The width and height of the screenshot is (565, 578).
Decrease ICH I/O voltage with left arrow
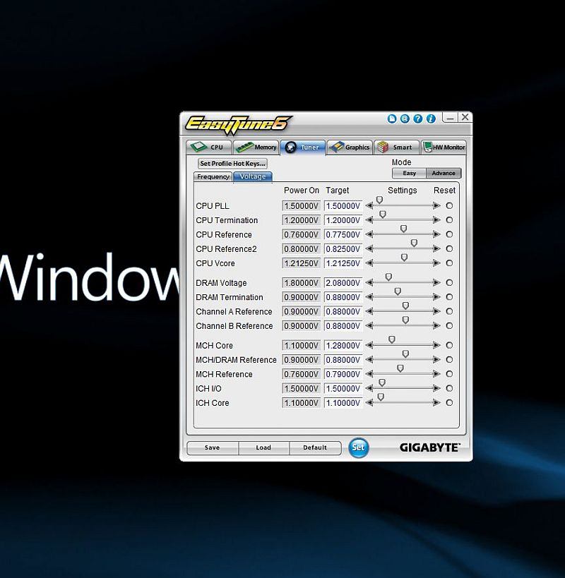click(x=369, y=389)
